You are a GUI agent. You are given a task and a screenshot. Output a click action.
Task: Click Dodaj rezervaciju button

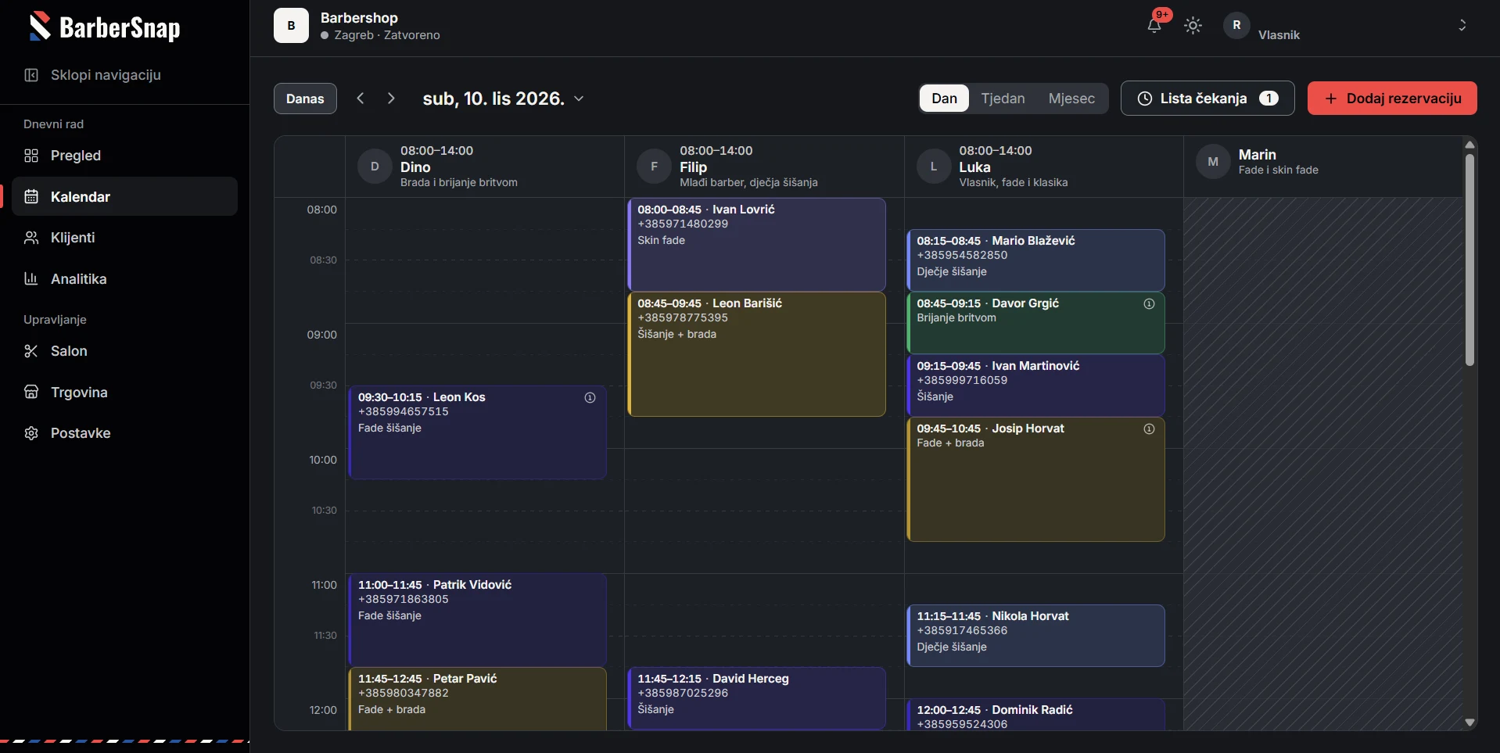[x=1392, y=99]
